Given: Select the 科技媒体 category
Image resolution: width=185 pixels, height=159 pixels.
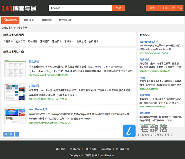Looking at the screenshot, I should pos(8,41).
